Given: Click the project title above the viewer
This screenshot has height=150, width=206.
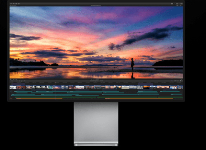Looking at the screenshot, I should [95, 5].
